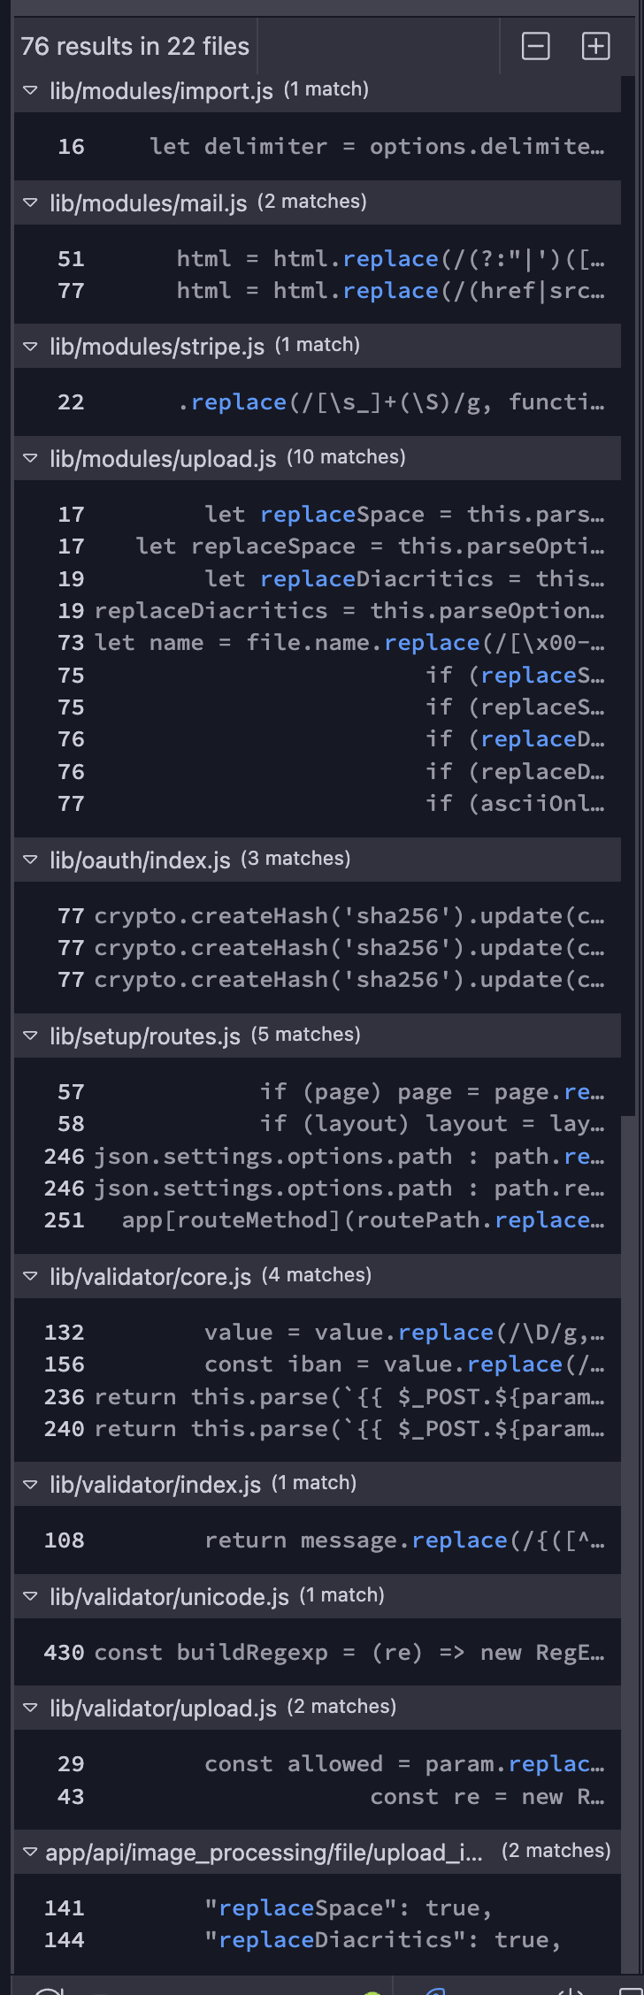Collapse the app/api/image_processing upload file group
Viewport: 644px width, 1995px height.
[x=31, y=1852]
